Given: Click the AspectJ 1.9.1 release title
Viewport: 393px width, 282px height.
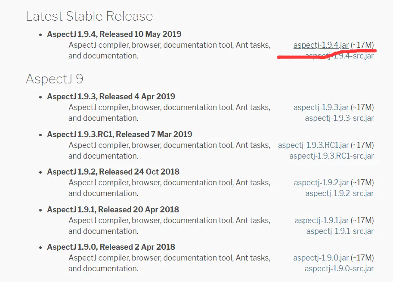Looking at the screenshot, I should coord(113,209).
